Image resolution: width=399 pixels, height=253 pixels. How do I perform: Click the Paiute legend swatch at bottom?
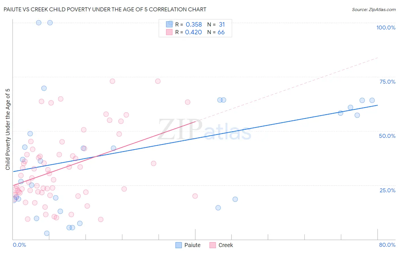(178, 245)
